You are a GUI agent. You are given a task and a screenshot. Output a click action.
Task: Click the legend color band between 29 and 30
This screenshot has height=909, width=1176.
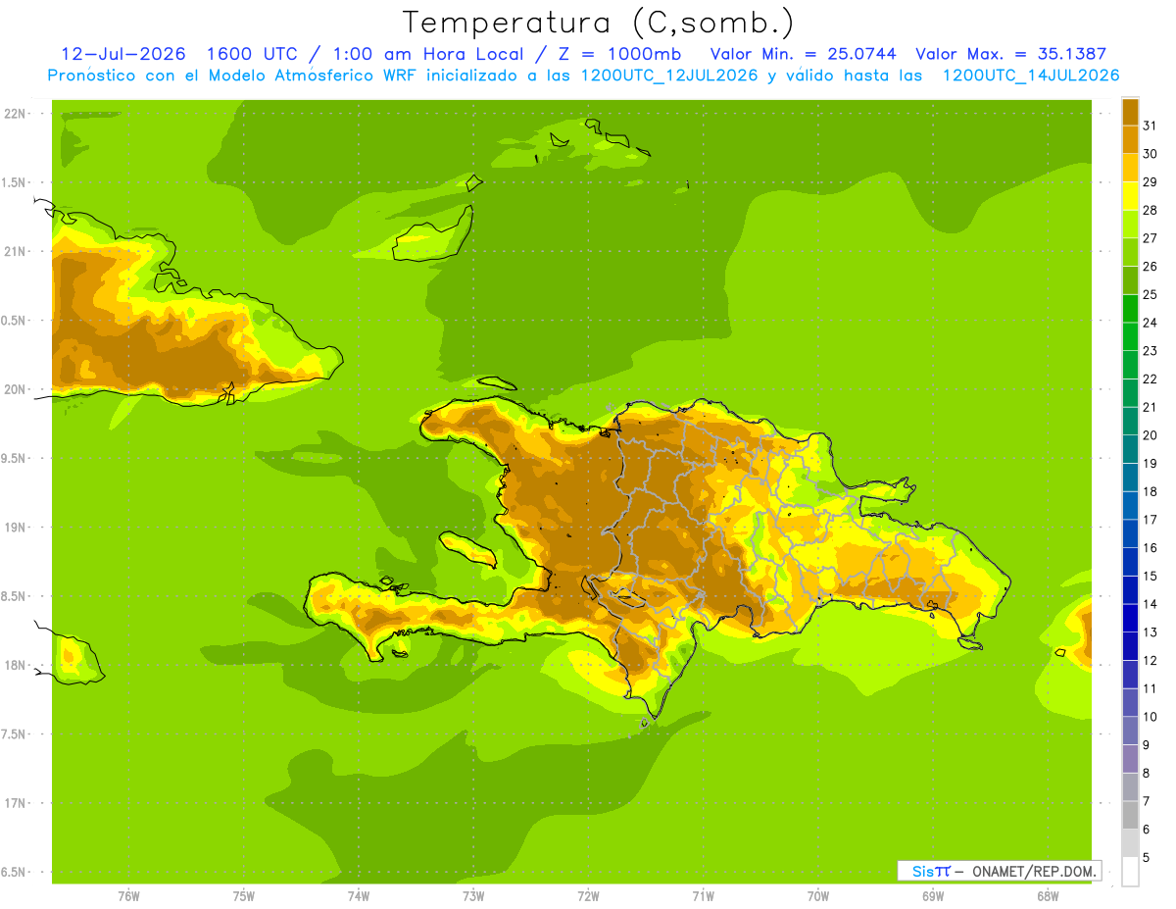(1130, 168)
